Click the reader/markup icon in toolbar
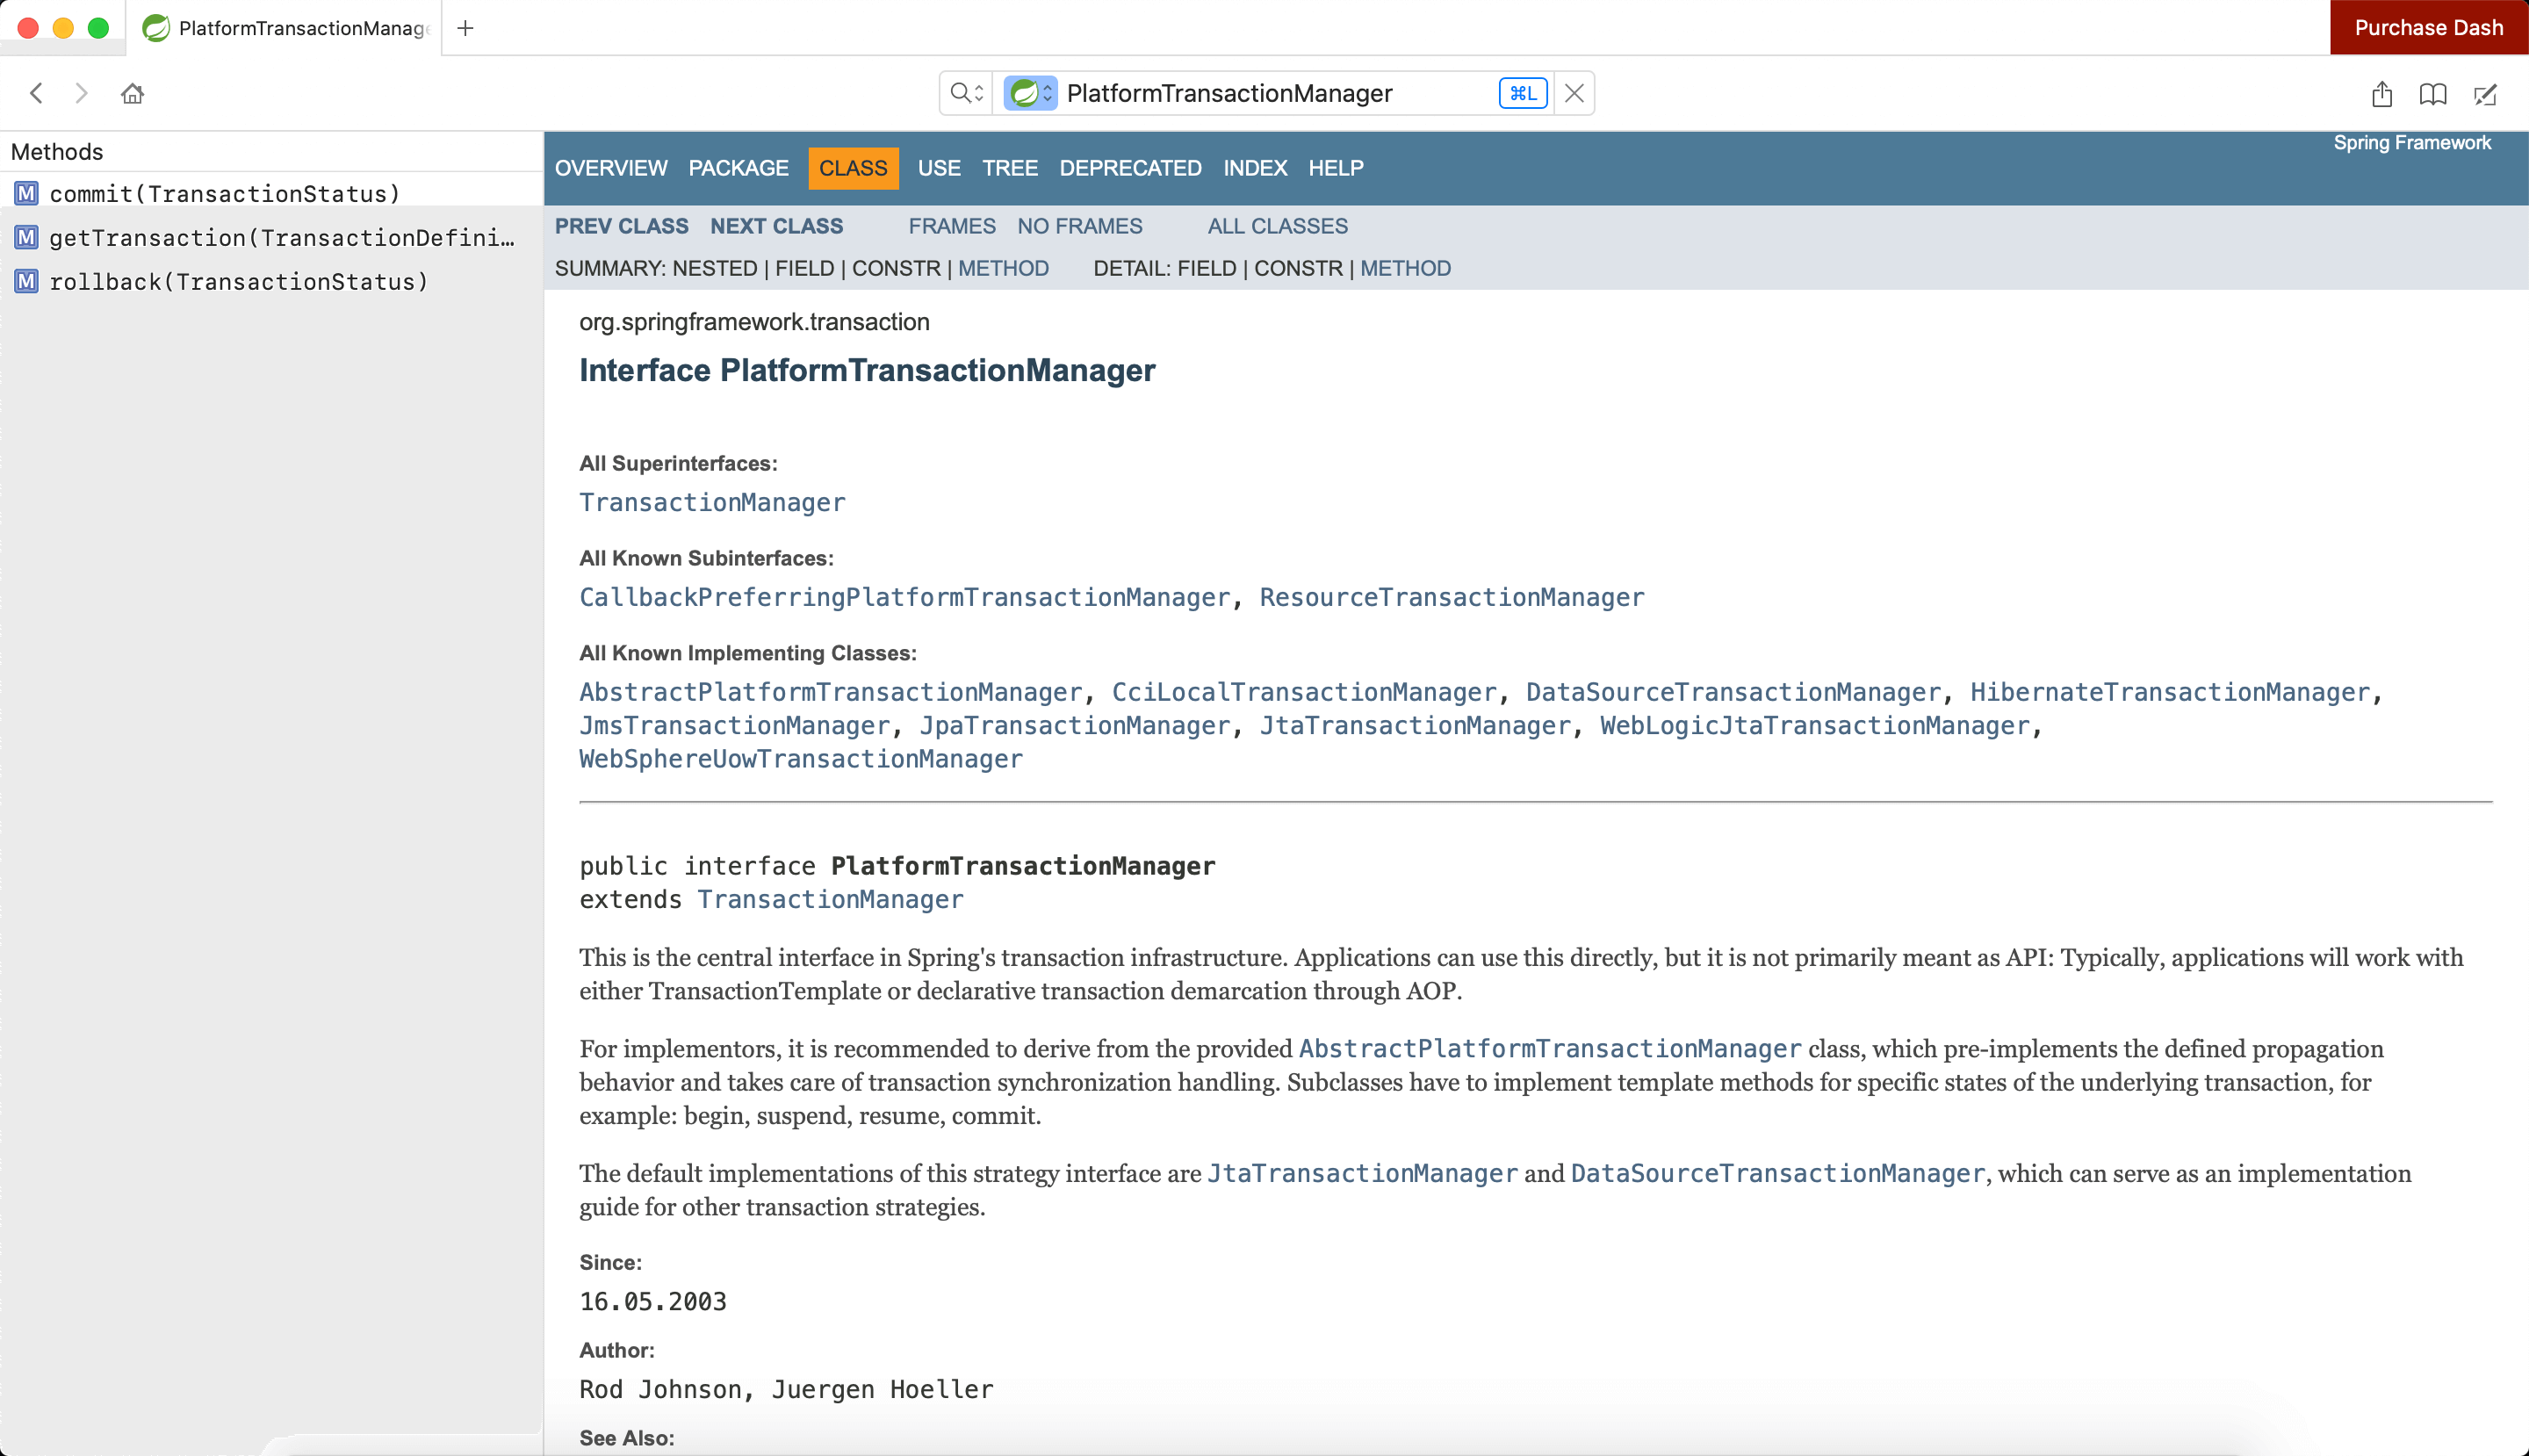This screenshot has width=2529, height=1456. [2488, 94]
